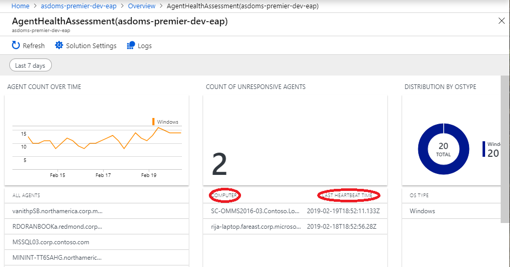Image resolution: width=510 pixels, height=267 pixels.
Task: Select vanithpSB.northamerica agent row
Action: [96, 211]
